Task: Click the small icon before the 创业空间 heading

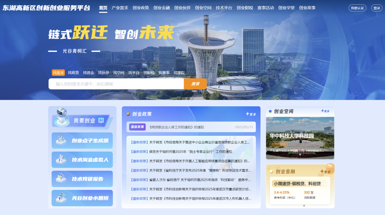Action: [270, 111]
